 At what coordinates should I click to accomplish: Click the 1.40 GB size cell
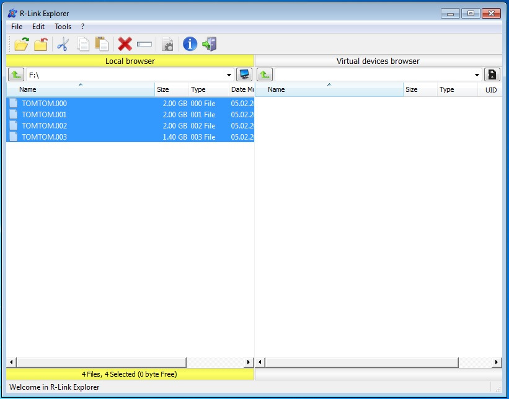(x=175, y=137)
